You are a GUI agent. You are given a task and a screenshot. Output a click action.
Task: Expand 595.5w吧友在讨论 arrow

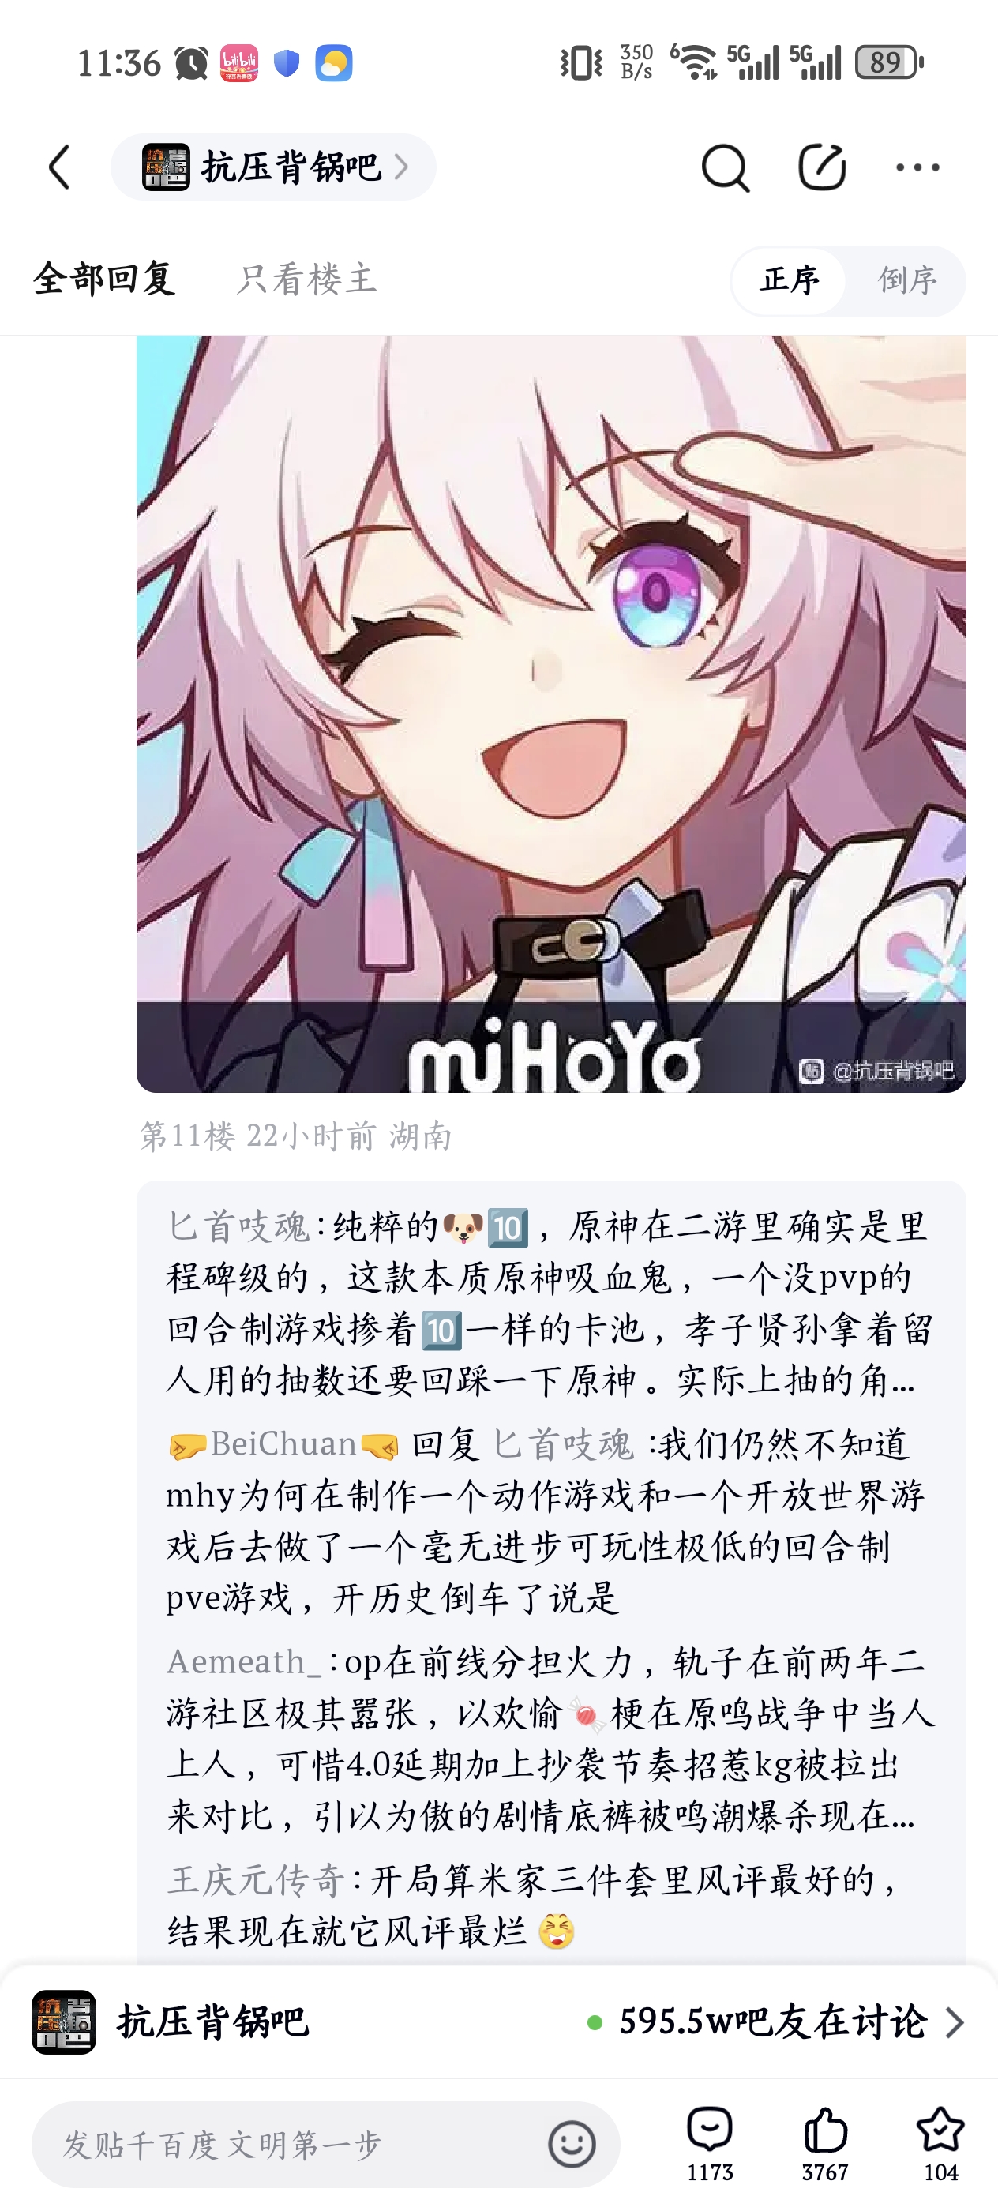pos(953,2022)
